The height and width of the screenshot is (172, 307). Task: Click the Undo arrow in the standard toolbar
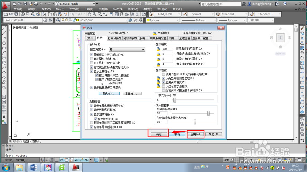[72, 14]
